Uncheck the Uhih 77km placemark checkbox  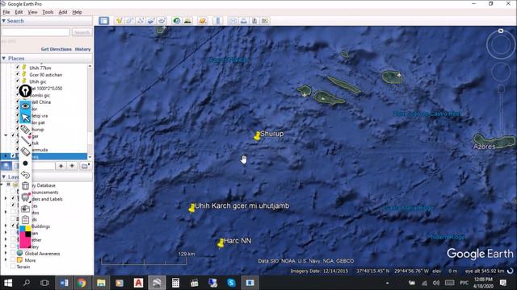tap(18, 68)
